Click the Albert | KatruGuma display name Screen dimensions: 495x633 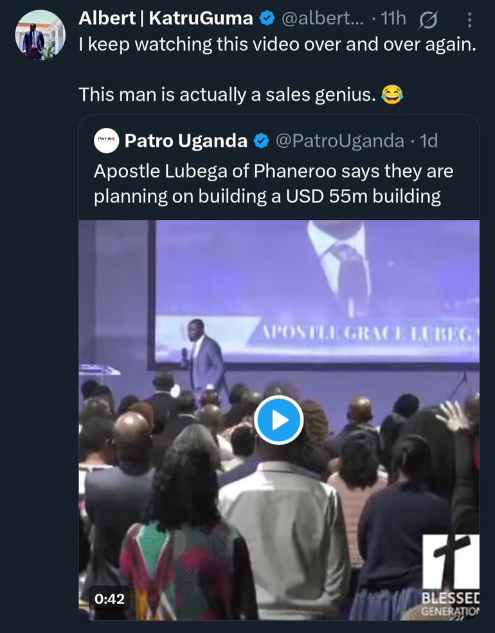coord(165,19)
